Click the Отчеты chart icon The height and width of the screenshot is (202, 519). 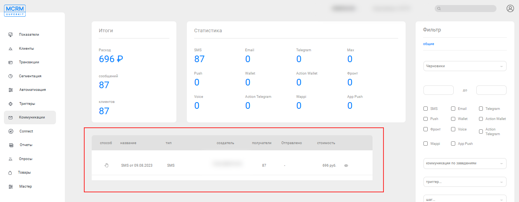point(11,145)
